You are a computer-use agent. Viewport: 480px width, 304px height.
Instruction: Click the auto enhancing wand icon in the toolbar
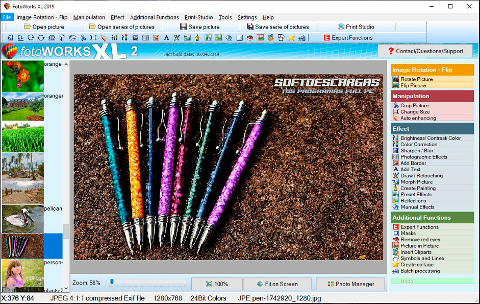click(x=104, y=38)
